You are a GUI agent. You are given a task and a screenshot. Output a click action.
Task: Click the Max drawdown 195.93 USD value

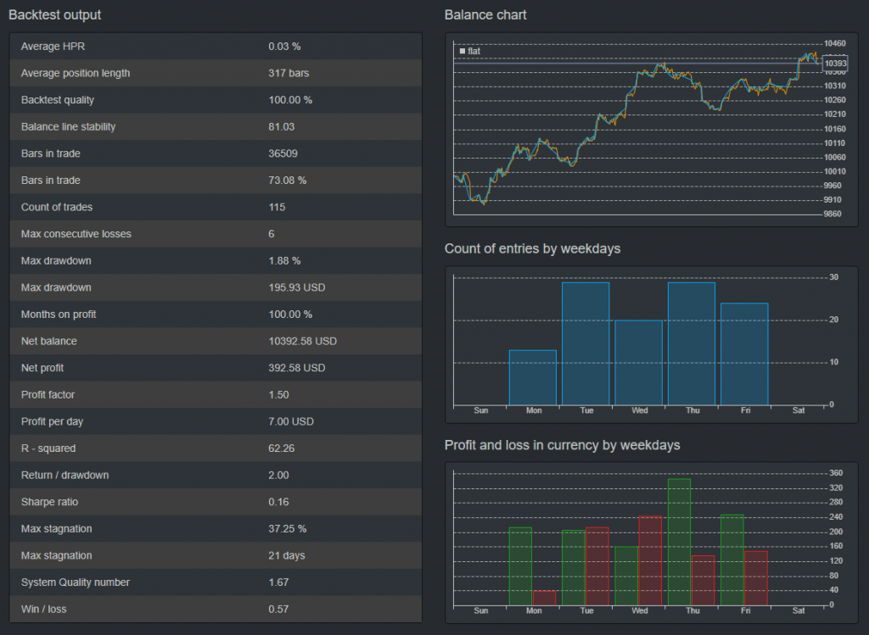(x=296, y=287)
